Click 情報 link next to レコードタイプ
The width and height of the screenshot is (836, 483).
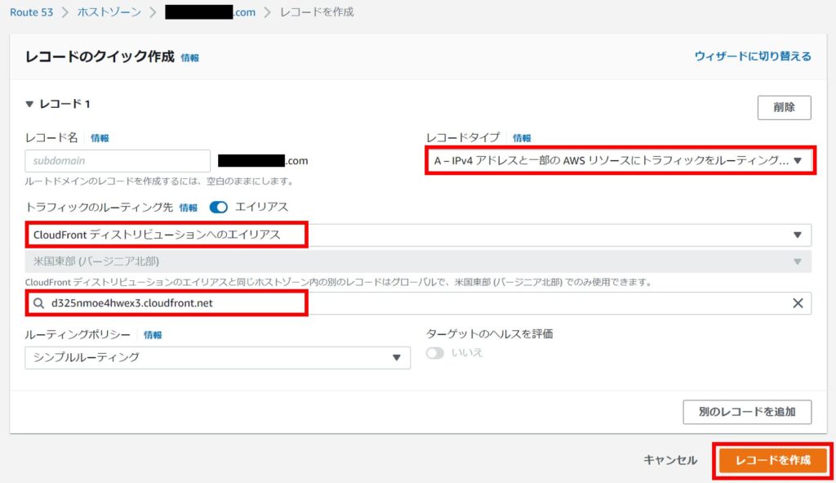[522, 138]
